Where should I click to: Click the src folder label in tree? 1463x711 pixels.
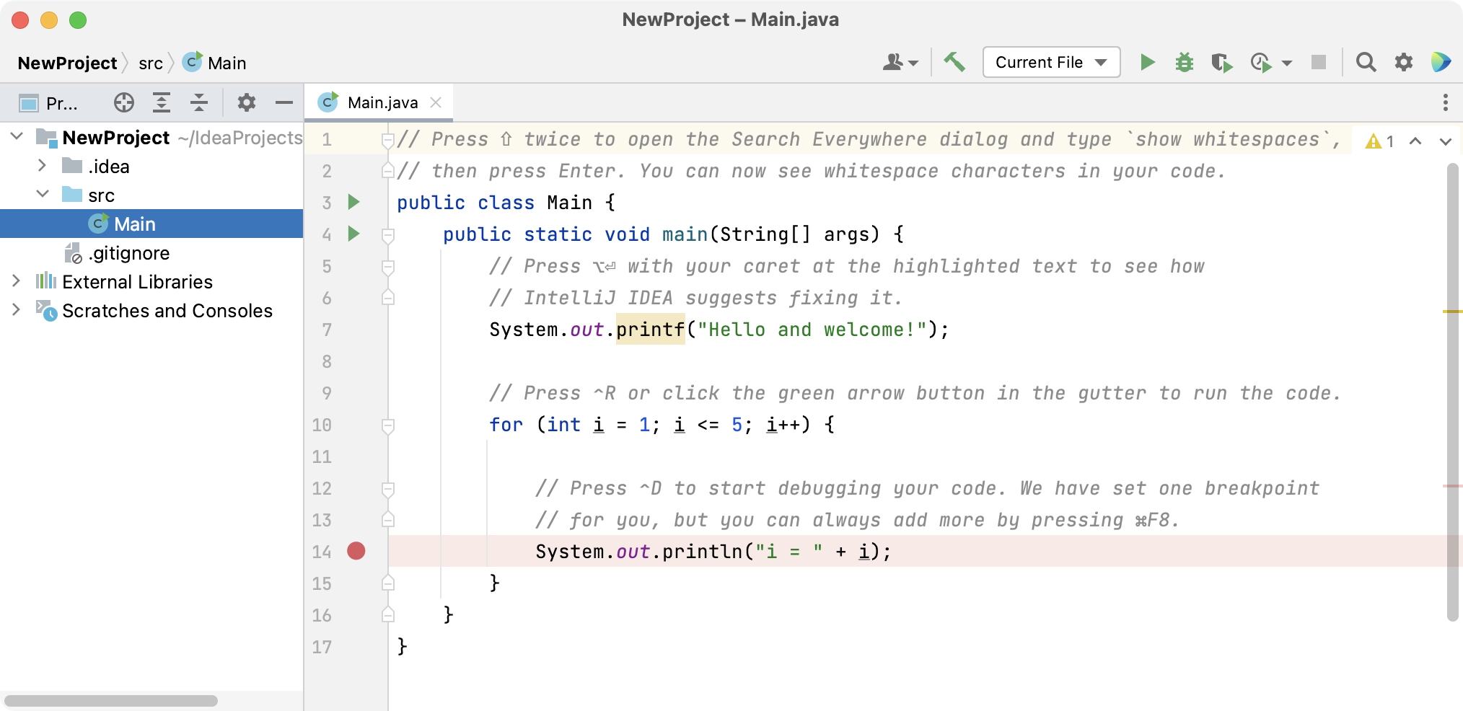click(x=102, y=195)
